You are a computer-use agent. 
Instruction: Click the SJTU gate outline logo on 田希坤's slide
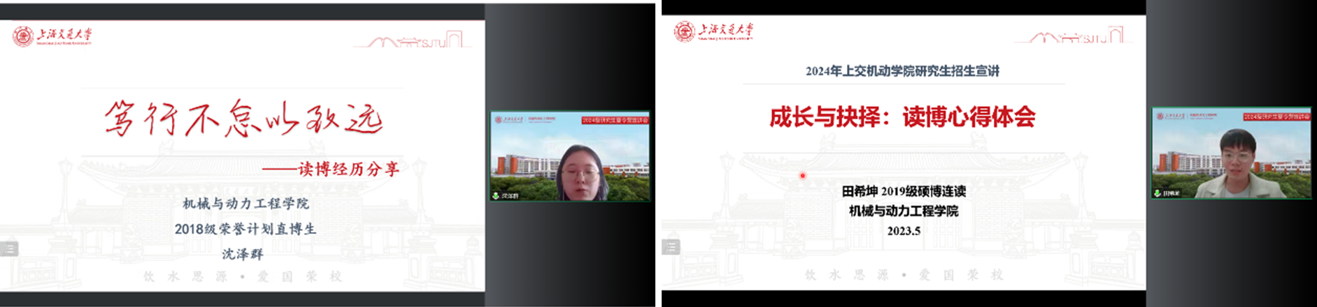pyautogui.click(x=1078, y=36)
